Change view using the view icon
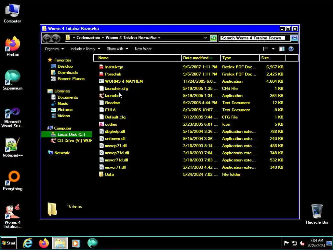Viewport: 333px width, 250px height. [265, 49]
